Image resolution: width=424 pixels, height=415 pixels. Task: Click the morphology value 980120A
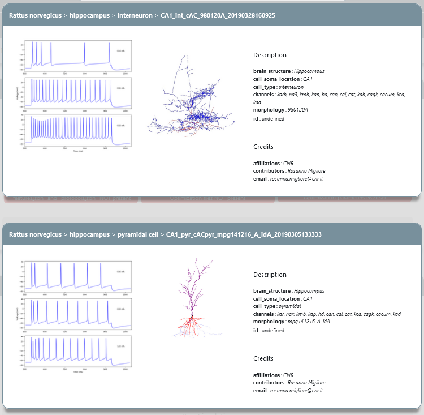(297, 110)
